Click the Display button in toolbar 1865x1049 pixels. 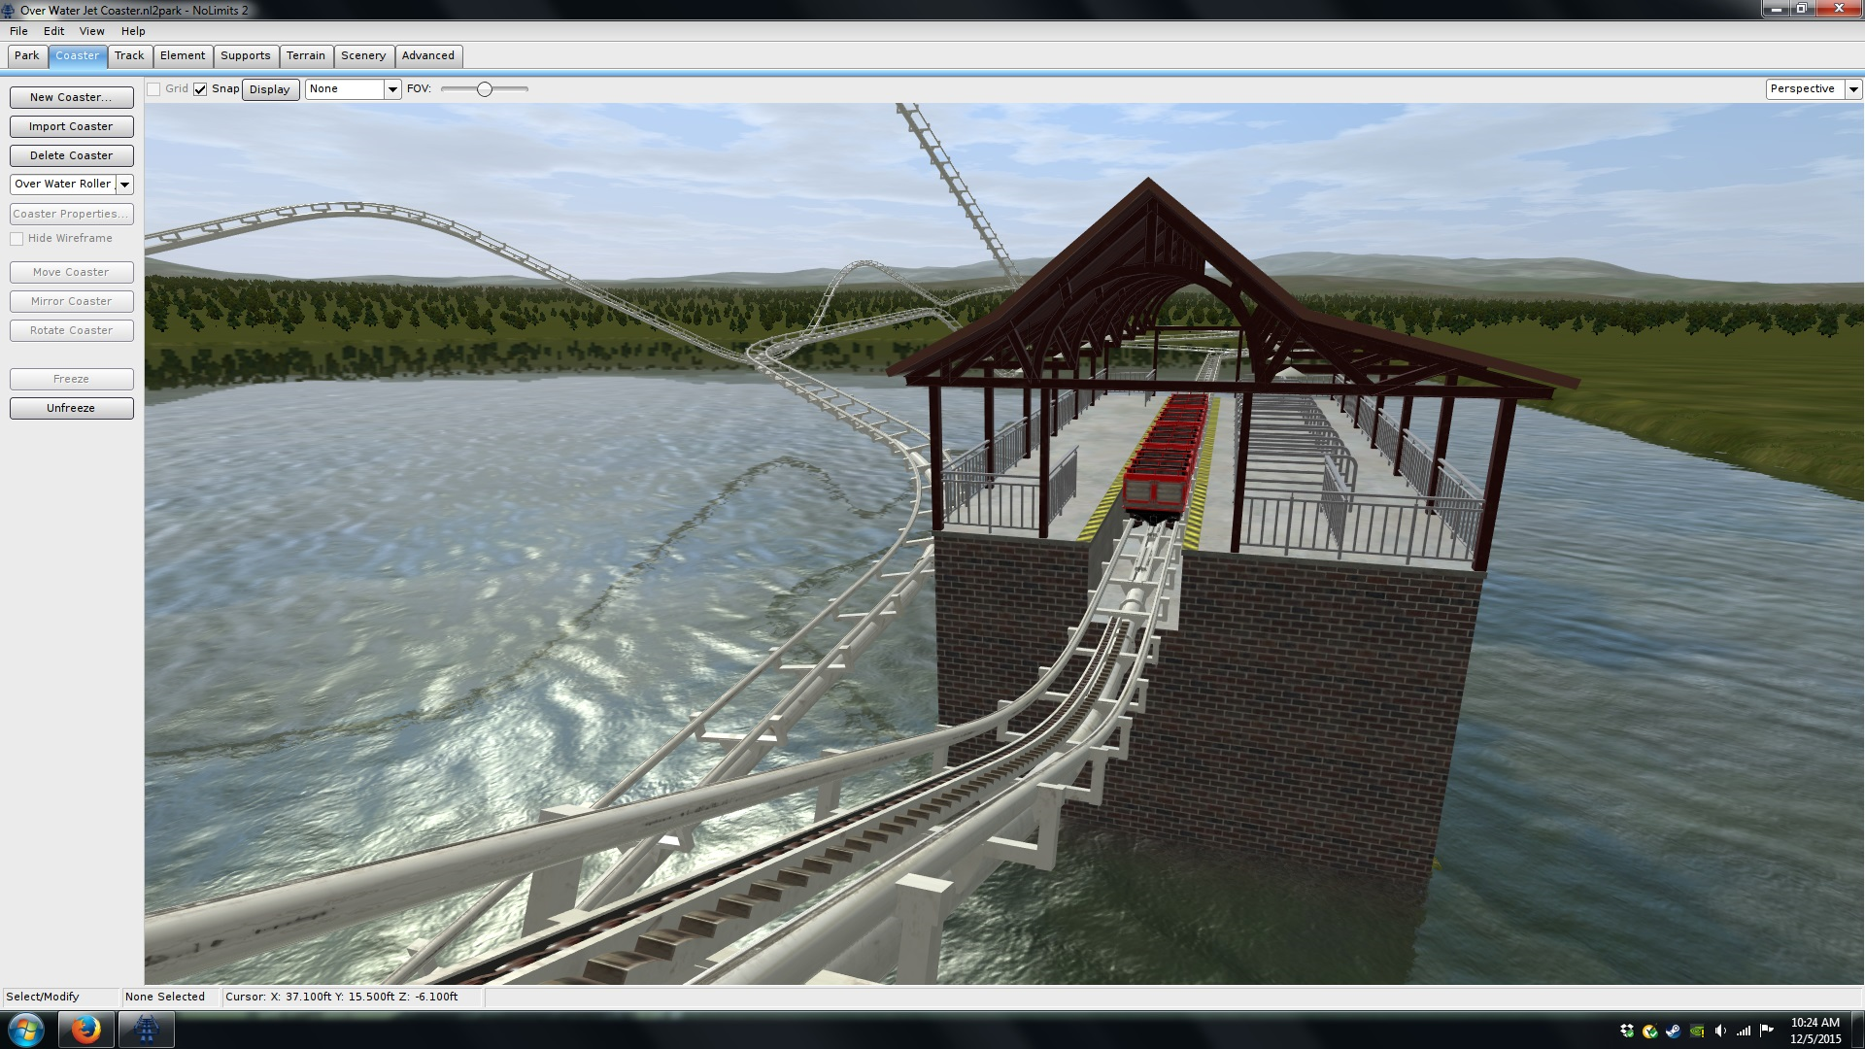pos(269,89)
